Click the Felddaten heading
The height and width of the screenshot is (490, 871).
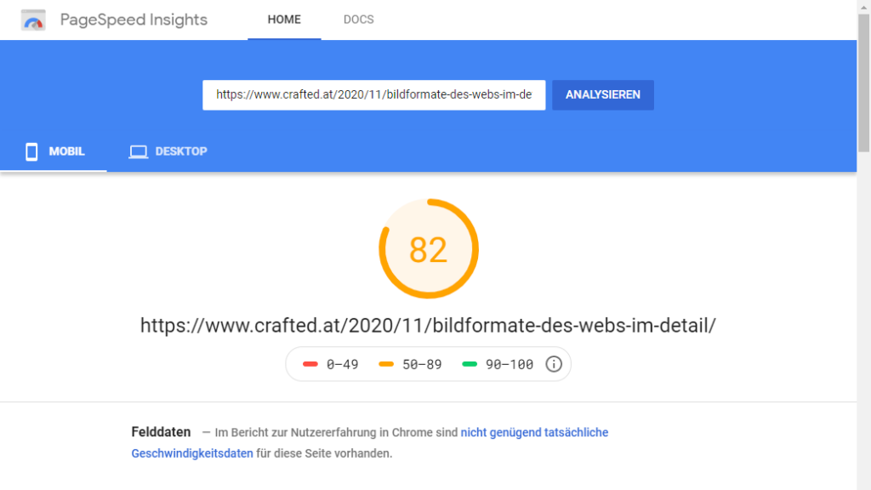click(x=161, y=431)
